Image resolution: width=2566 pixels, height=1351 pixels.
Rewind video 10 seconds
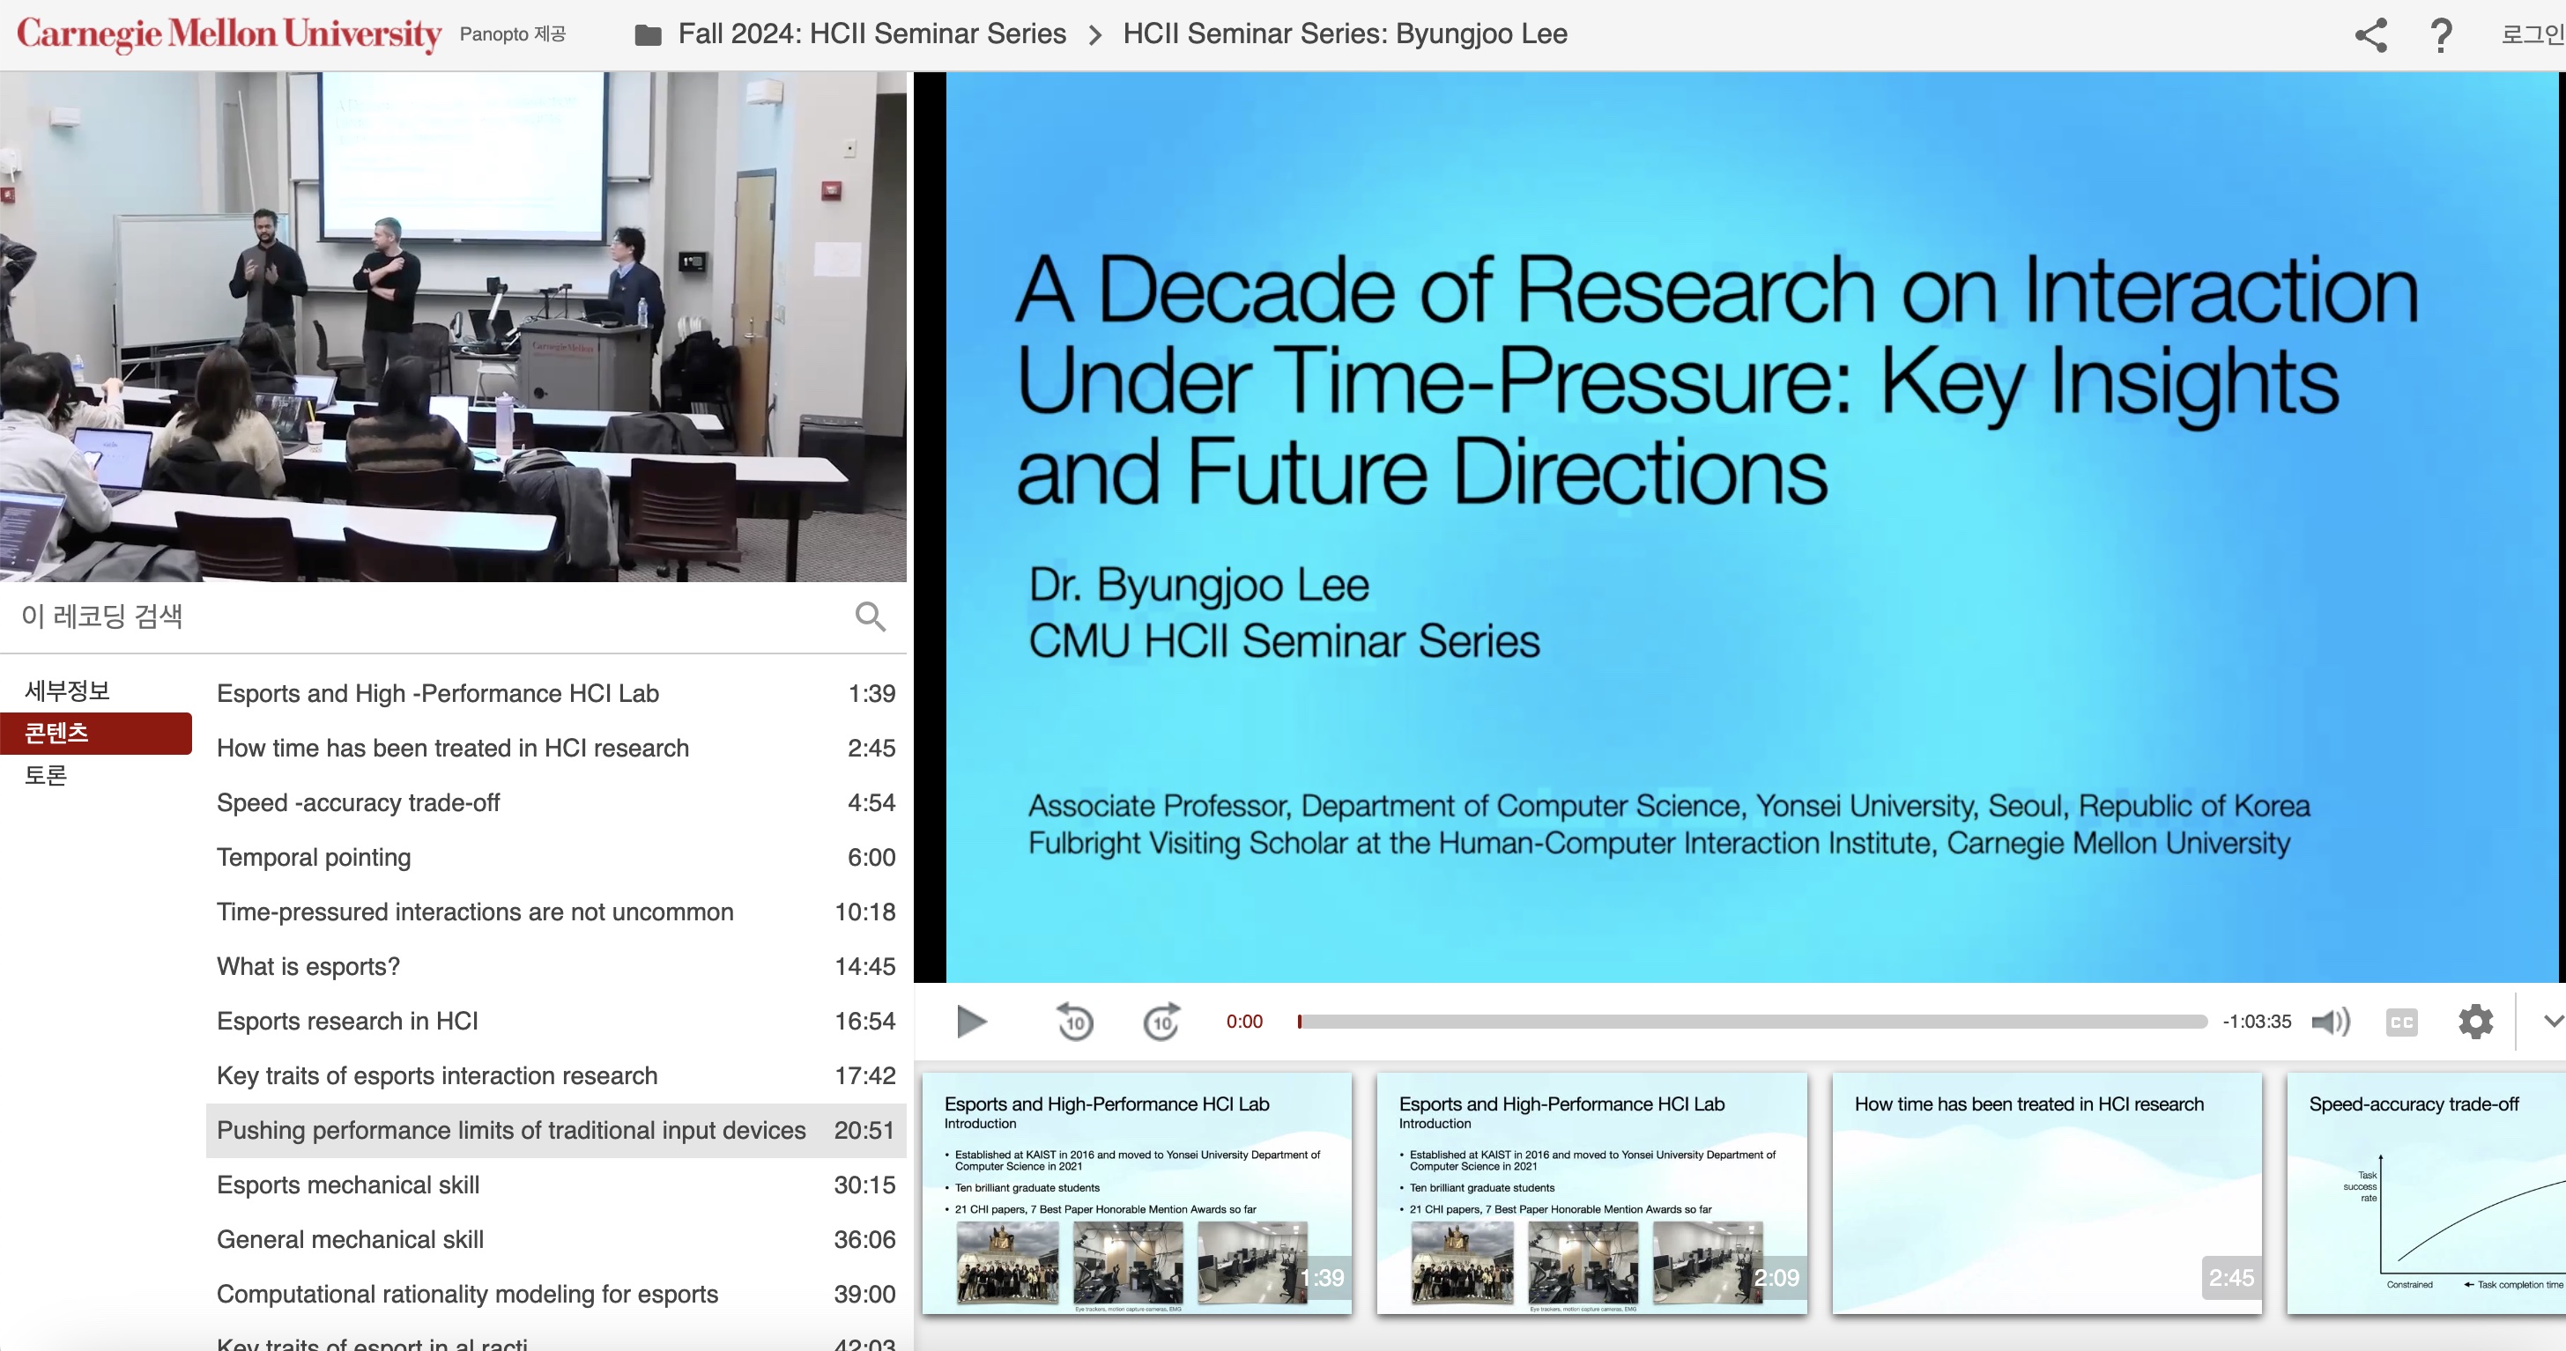(1075, 1022)
